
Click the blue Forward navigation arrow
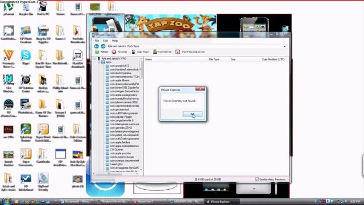pyautogui.click(x=103, y=46)
